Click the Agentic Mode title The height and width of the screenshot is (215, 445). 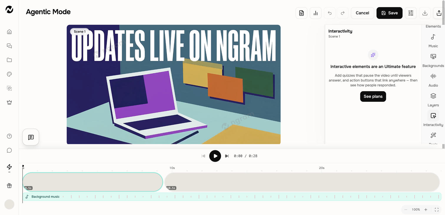(48, 12)
